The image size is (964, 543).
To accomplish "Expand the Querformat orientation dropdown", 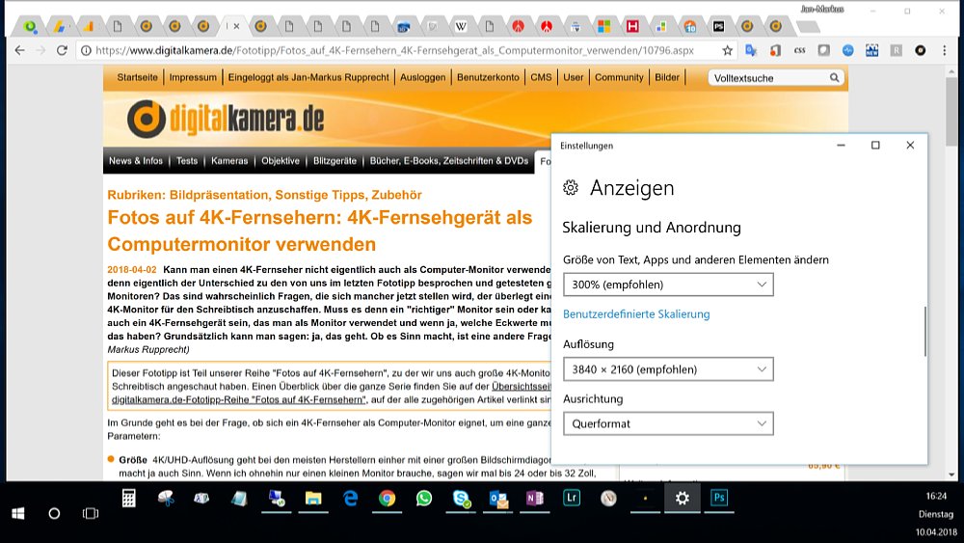I will point(668,423).
